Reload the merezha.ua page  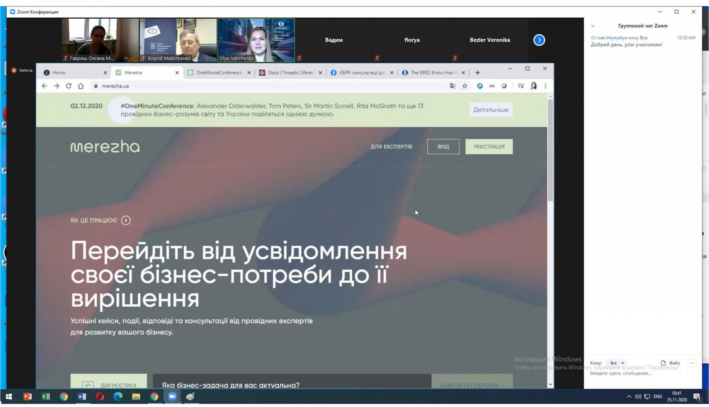coord(68,86)
